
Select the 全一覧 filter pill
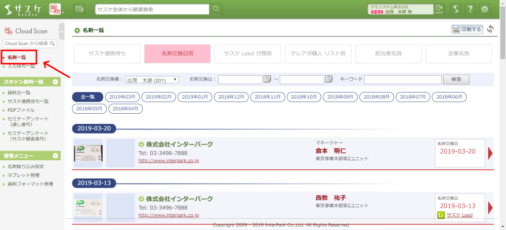(88, 97)
